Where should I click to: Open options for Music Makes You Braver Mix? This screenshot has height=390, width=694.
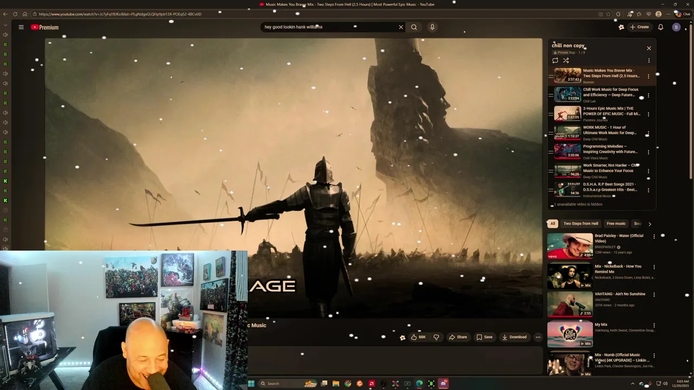648,76
